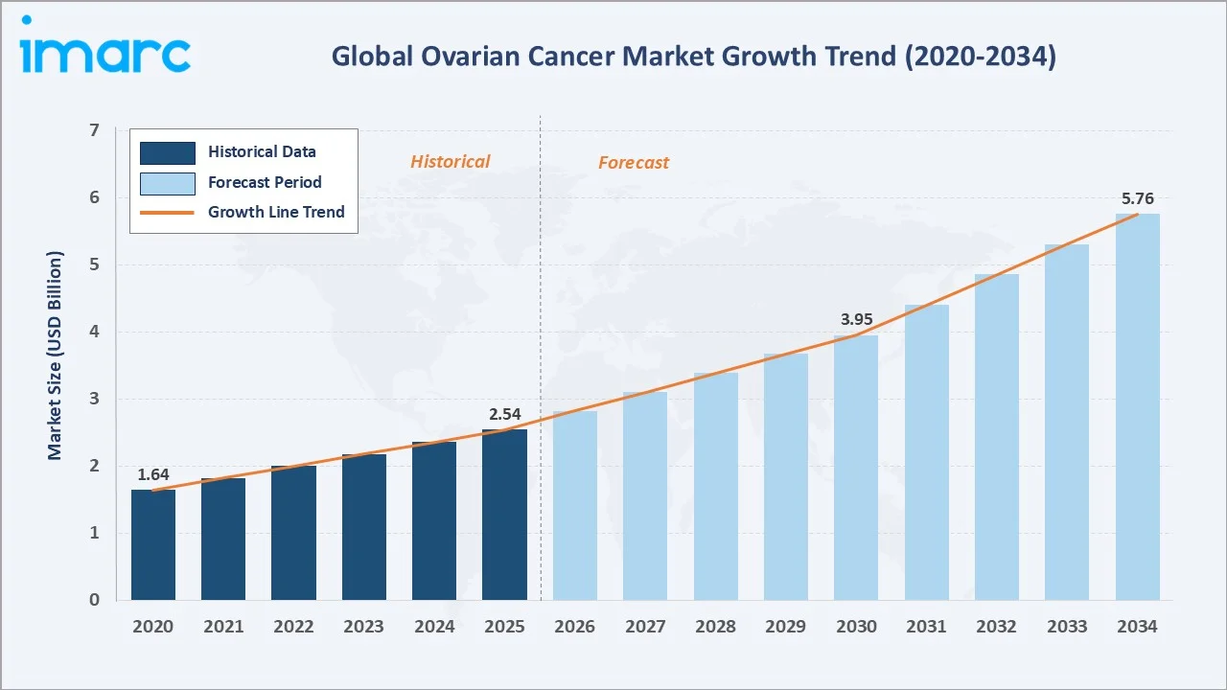This screenshot has width=1227, height=690.
Task: Click the 'Market Size (USD Billion)' axis title
Action: [x=55, y=356]
